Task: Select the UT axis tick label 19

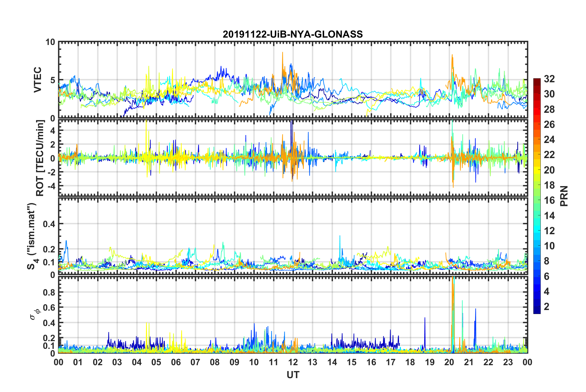Action: click(x=430, y=362)
